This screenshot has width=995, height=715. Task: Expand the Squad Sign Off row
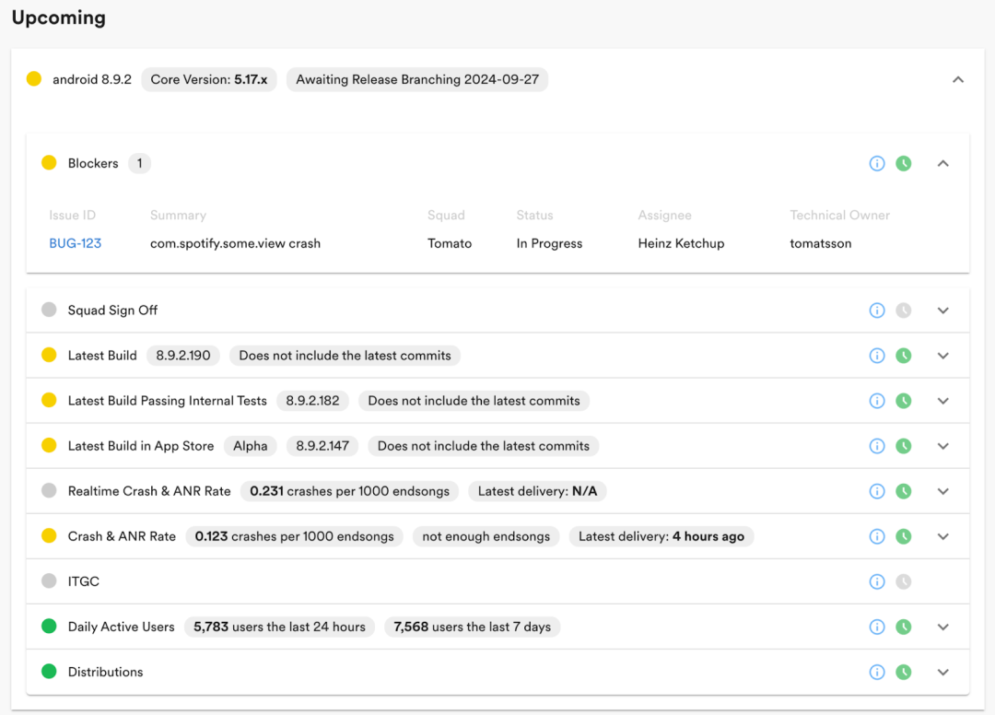[943, 311]
